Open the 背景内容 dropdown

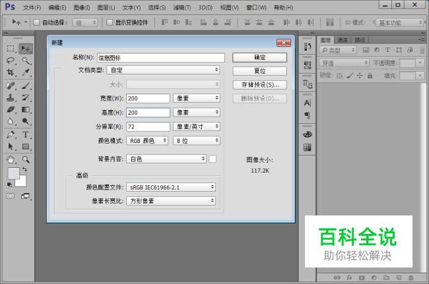[x=166, y=159]
